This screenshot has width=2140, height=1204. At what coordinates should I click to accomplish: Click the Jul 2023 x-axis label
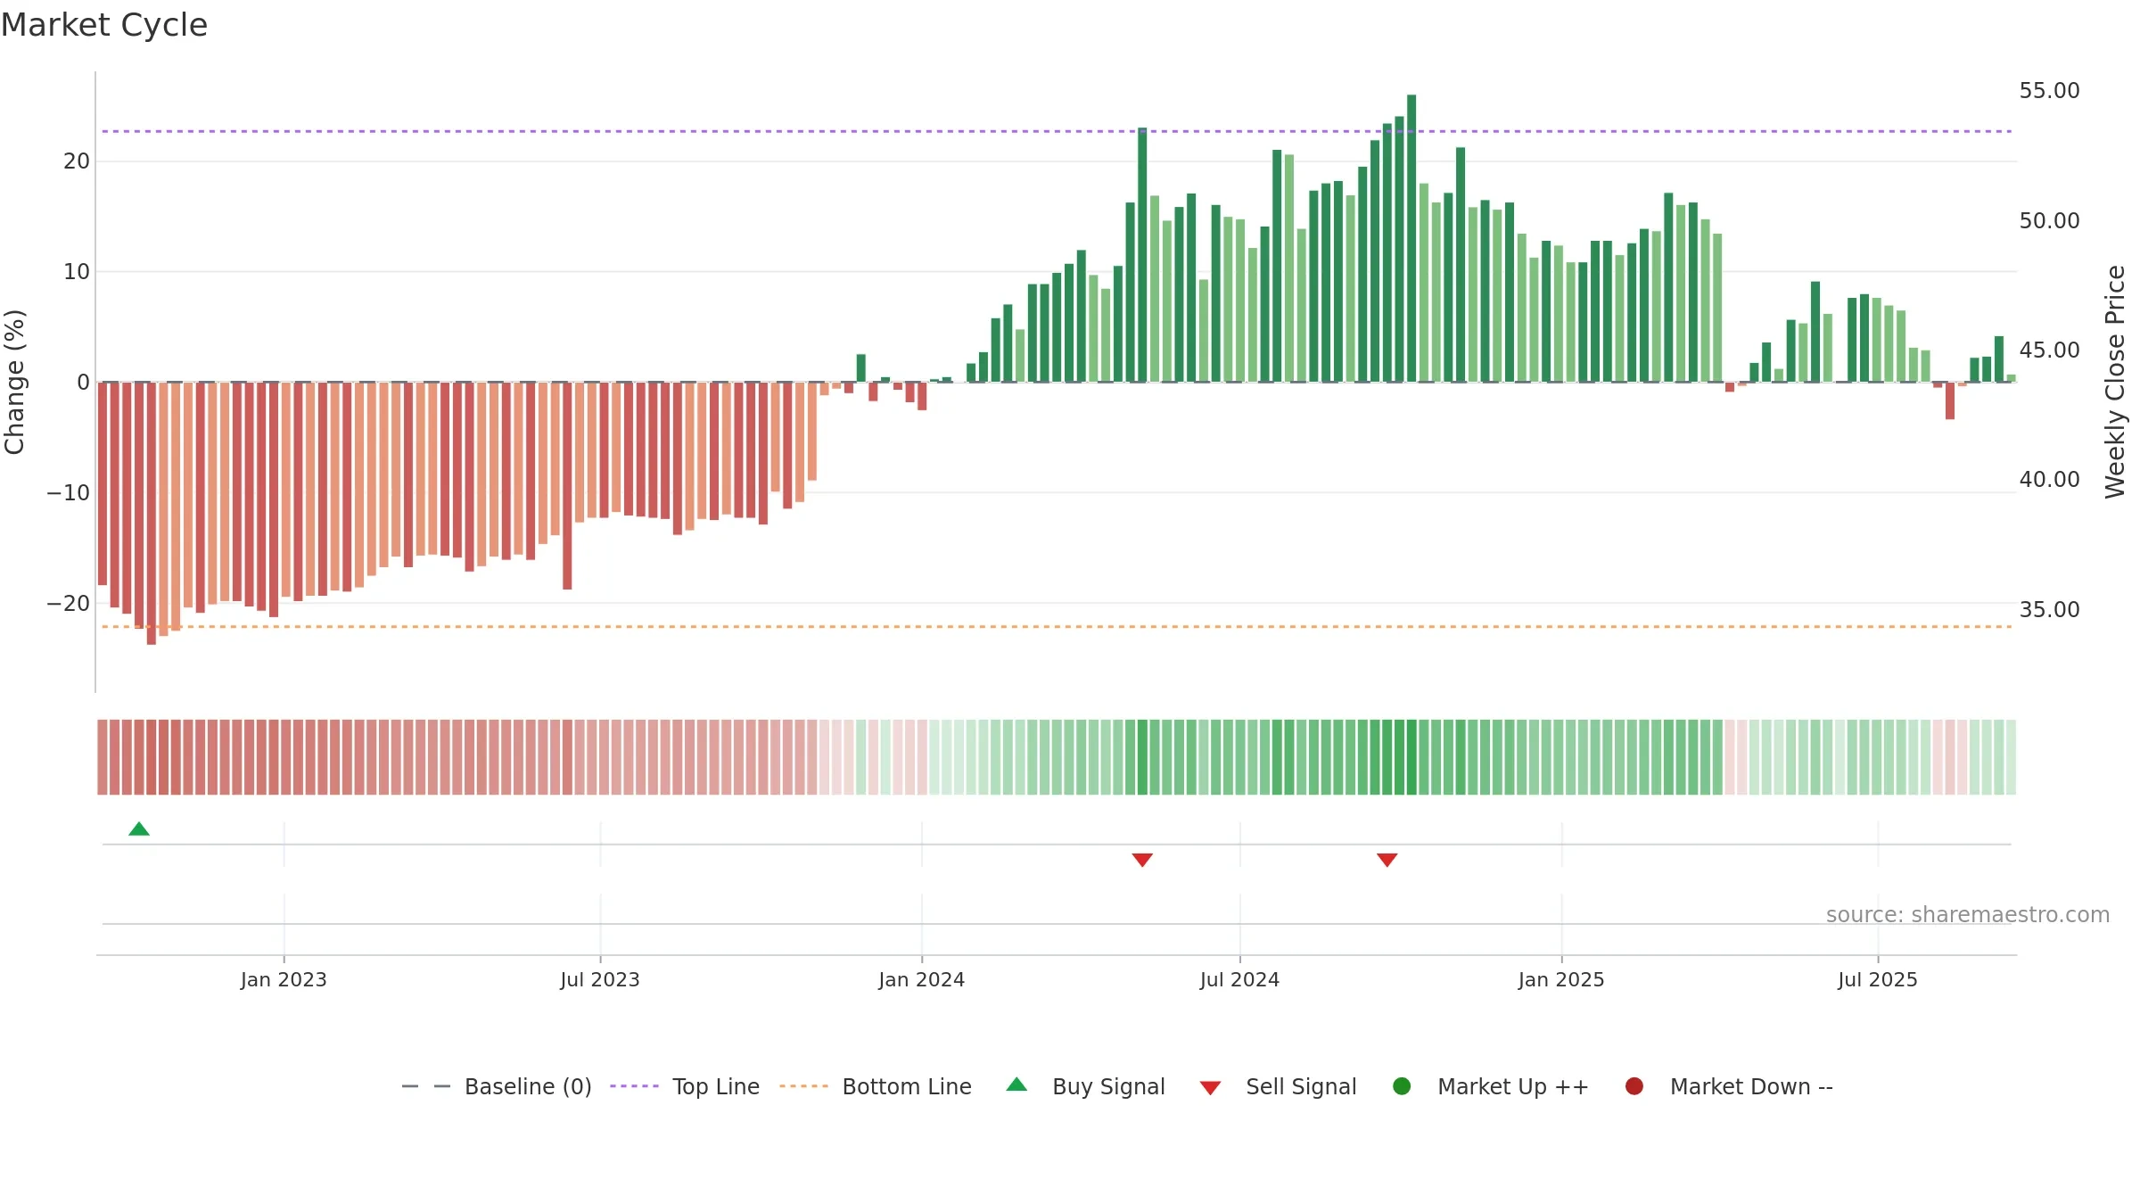tap(600, 979)
